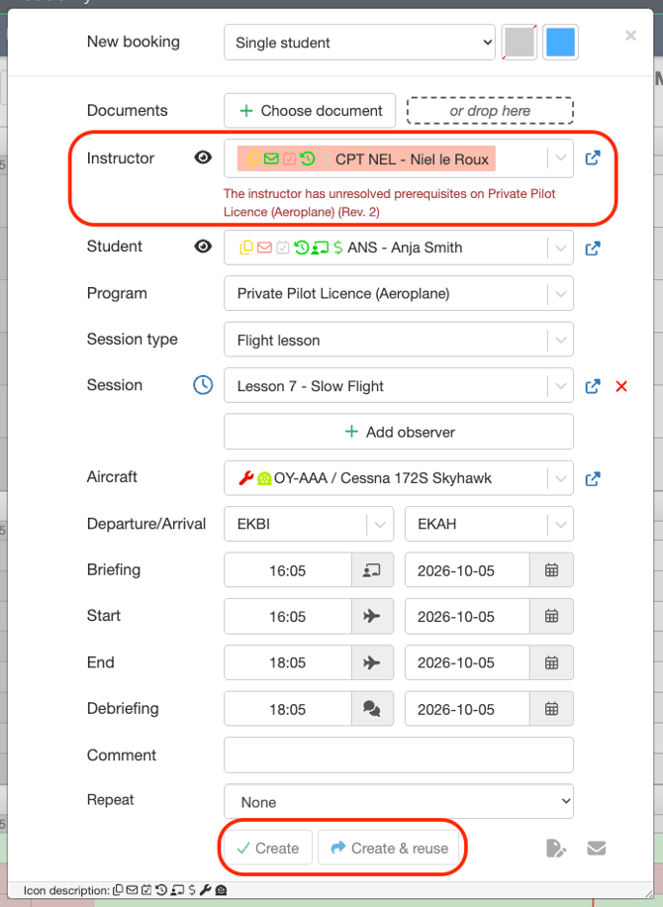Click the green dollar icon for Anja Smith
Viewport: 663px width, 907px height.
point(338,248)
